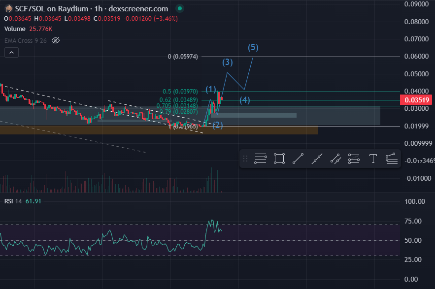Click the 0.705 (0.03148) Fib level label

[177, 106]
